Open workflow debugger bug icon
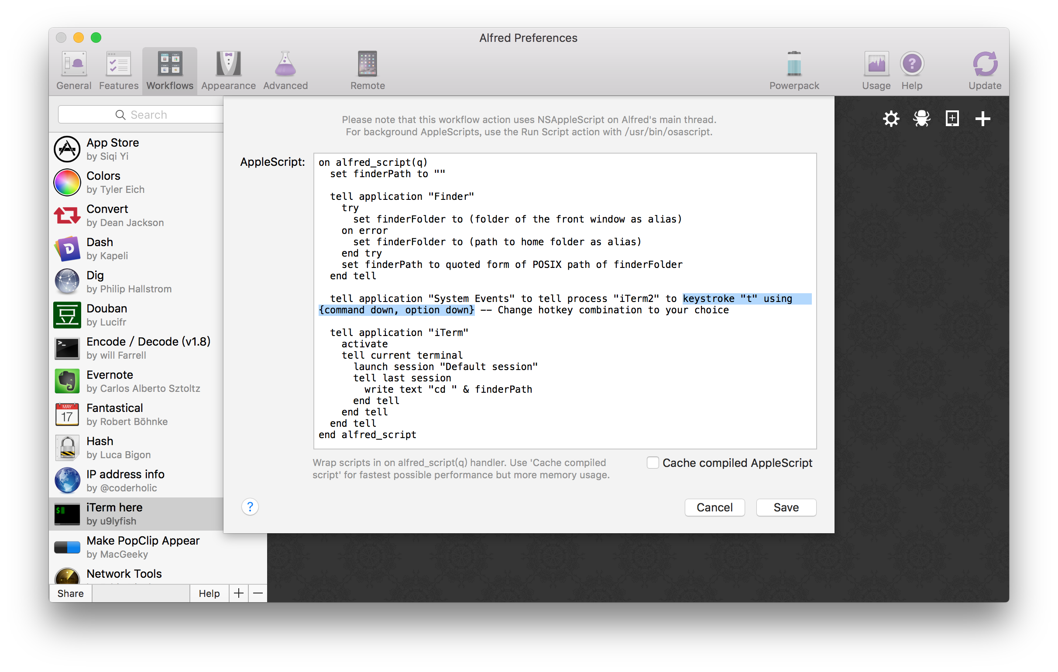Image resolution: width=1058 pixels, height=672 pixels. pos(921,119)
